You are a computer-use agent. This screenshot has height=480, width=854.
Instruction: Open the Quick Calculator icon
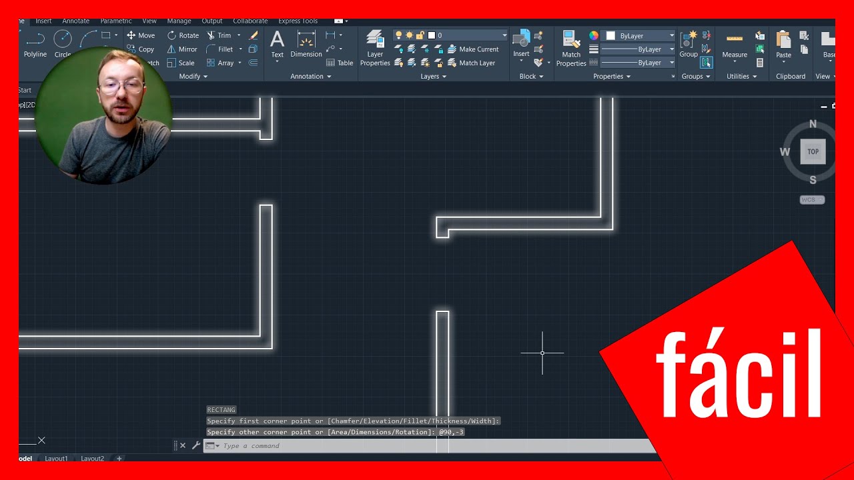point(760,63)
